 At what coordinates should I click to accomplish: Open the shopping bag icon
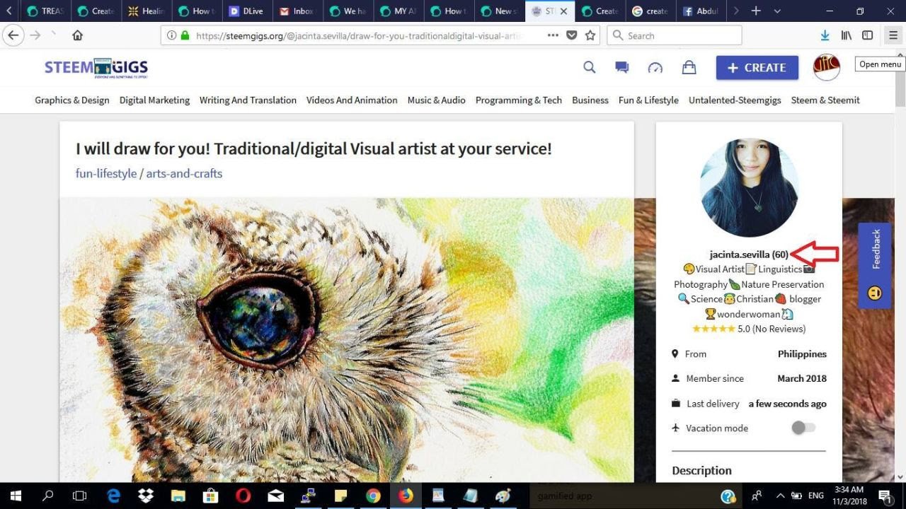pos(689,67)
